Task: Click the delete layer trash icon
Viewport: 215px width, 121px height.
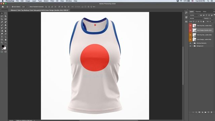Action: (x=211, y=112)
